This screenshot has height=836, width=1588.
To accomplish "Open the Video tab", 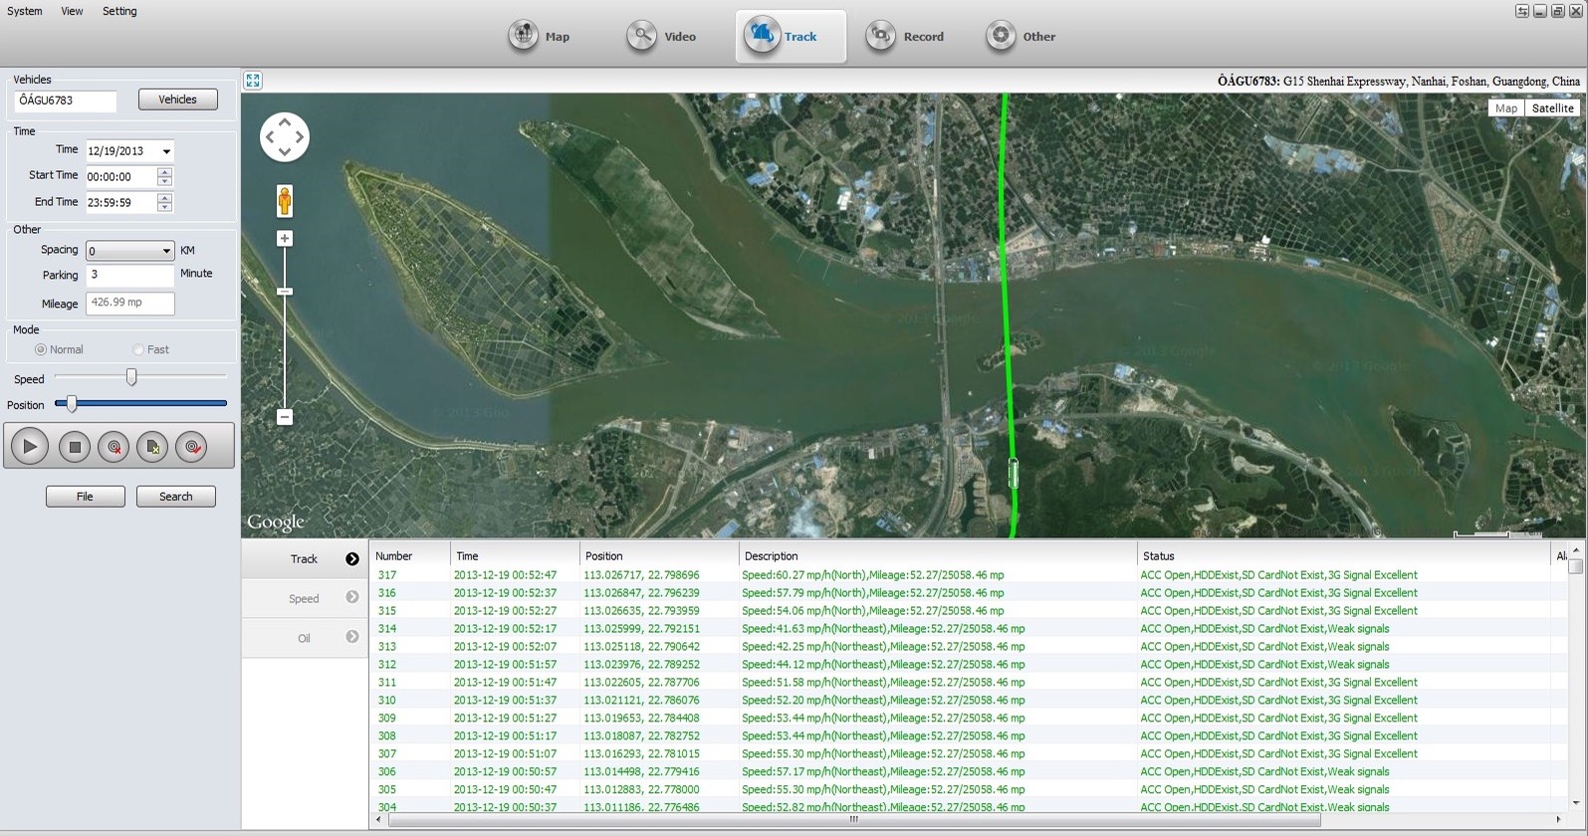I will coord(662,37).
